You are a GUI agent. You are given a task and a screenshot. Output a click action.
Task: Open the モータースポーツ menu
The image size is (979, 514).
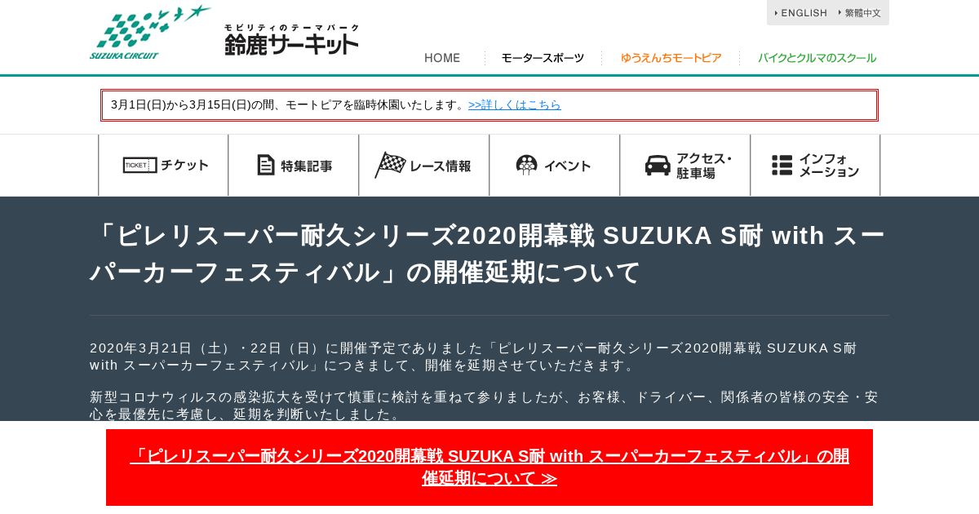click(543, 58)
